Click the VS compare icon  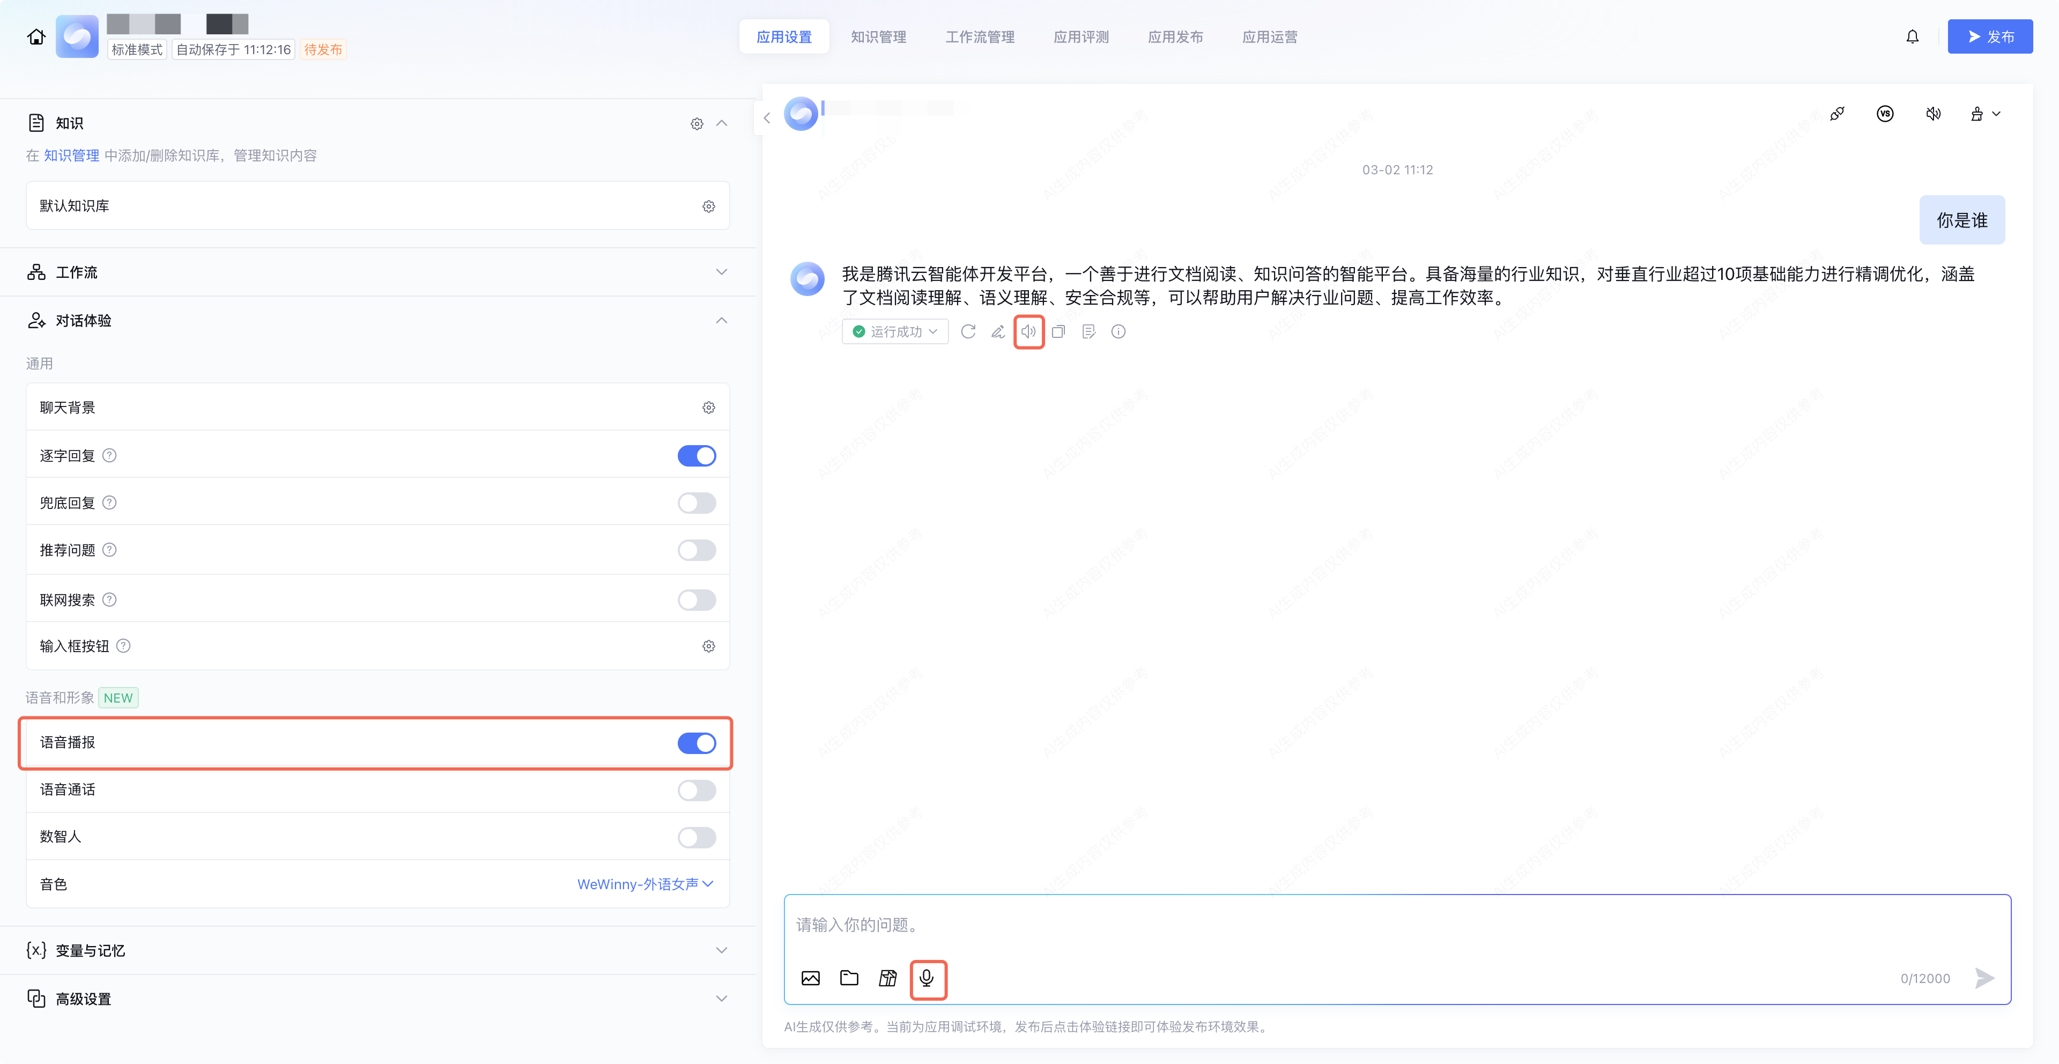1885,114
